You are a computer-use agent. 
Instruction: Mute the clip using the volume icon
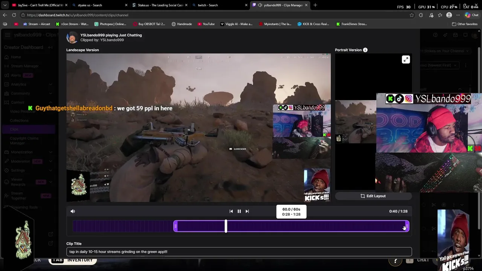[x=73, y=211]
